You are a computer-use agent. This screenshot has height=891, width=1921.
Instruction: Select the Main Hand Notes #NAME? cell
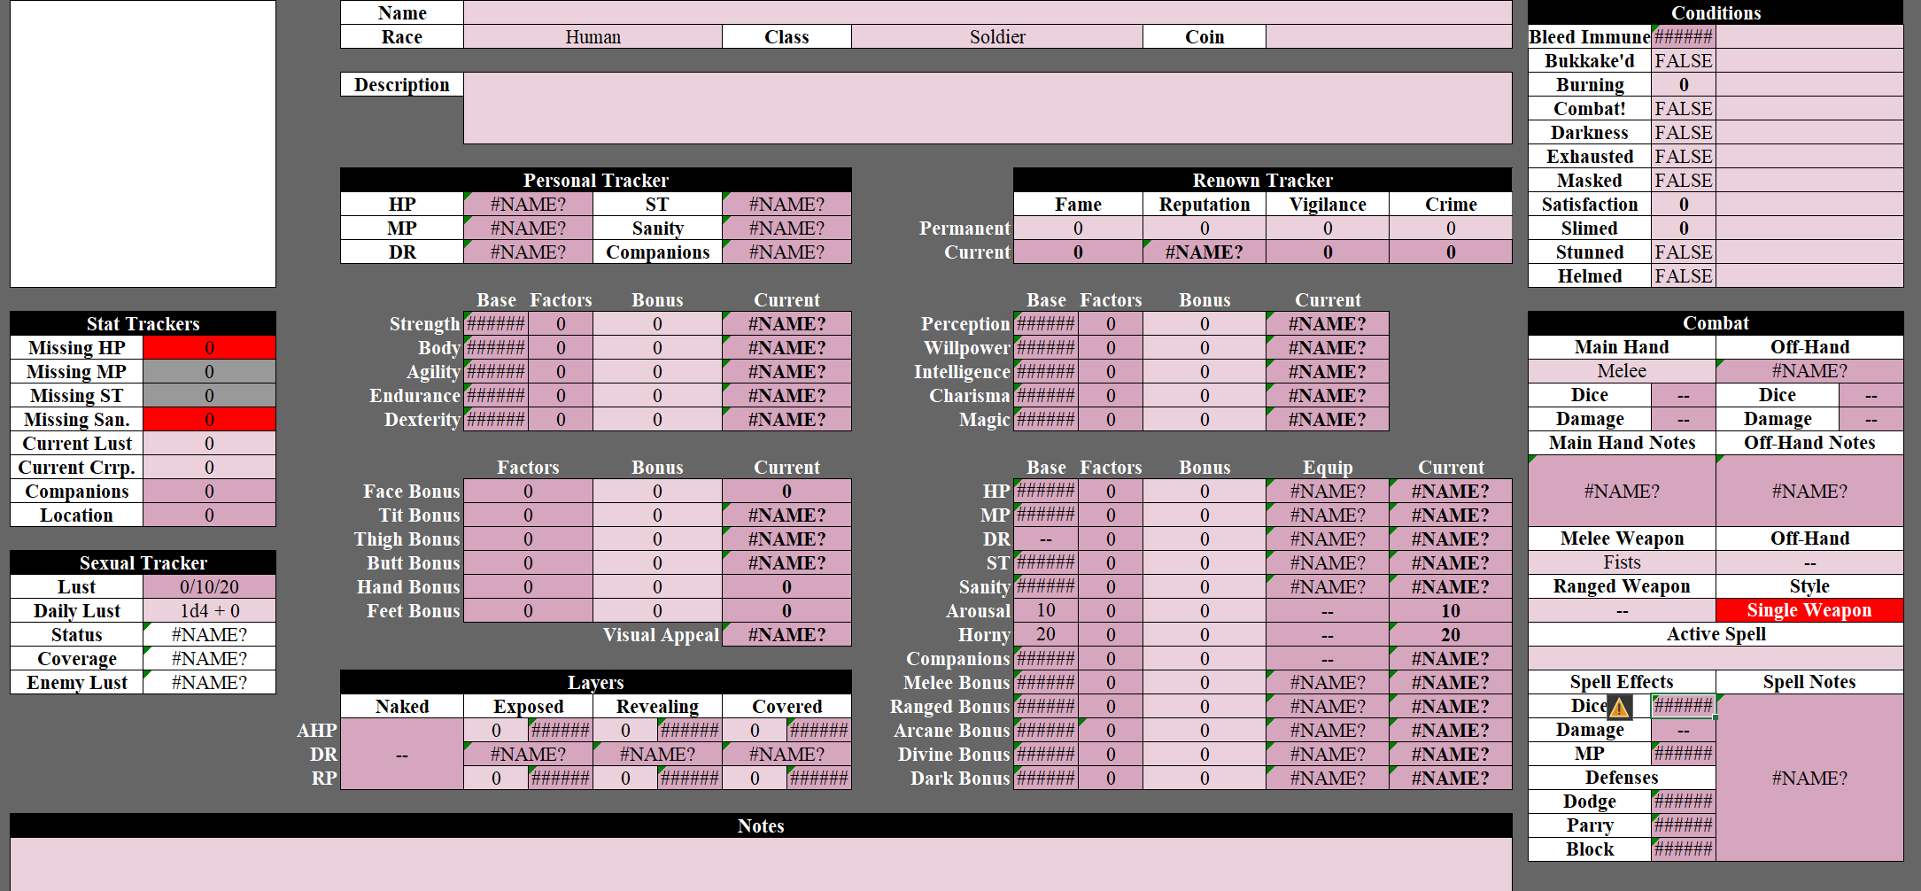(x=1622, y=490)
